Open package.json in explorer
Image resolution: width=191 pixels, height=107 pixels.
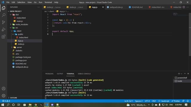21,60
